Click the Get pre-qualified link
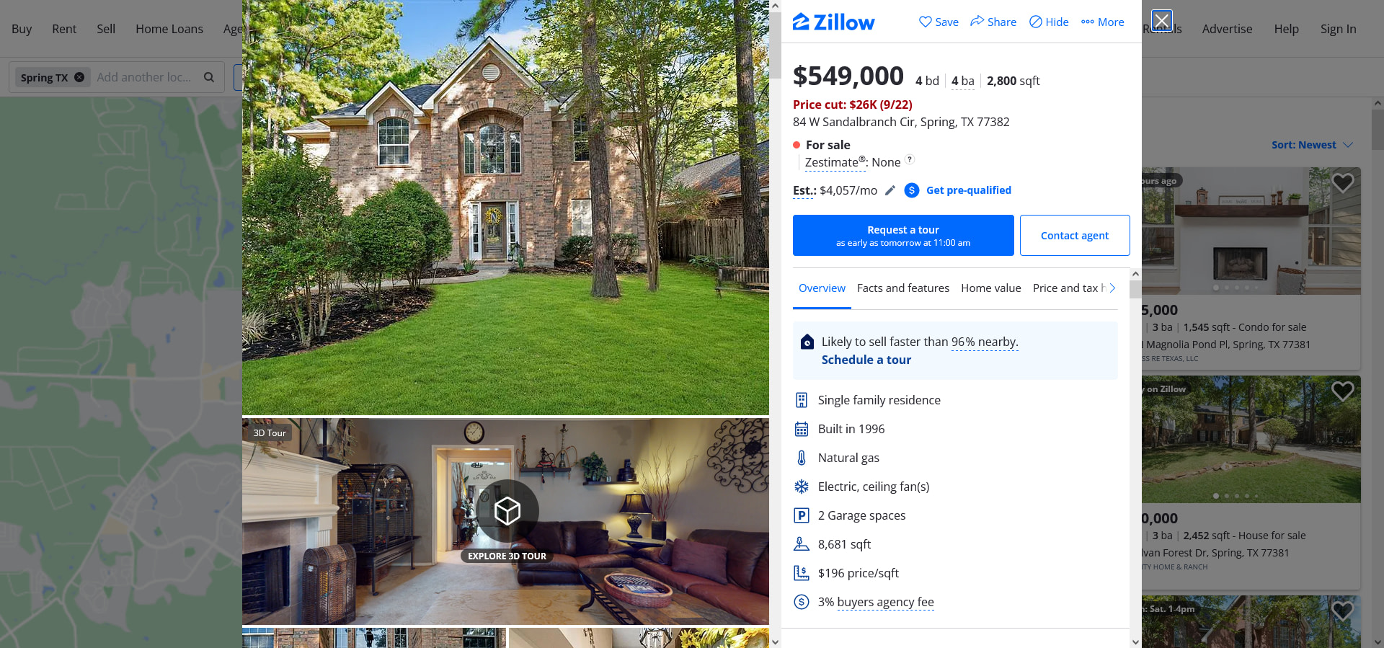Screen dimensions: 1384x648 pos(968,190)
